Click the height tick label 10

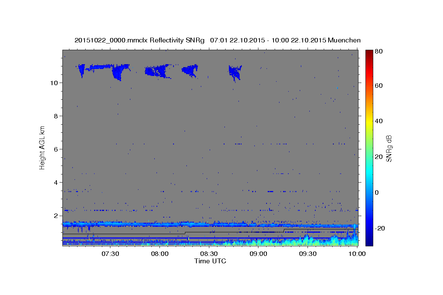point(54,83)
